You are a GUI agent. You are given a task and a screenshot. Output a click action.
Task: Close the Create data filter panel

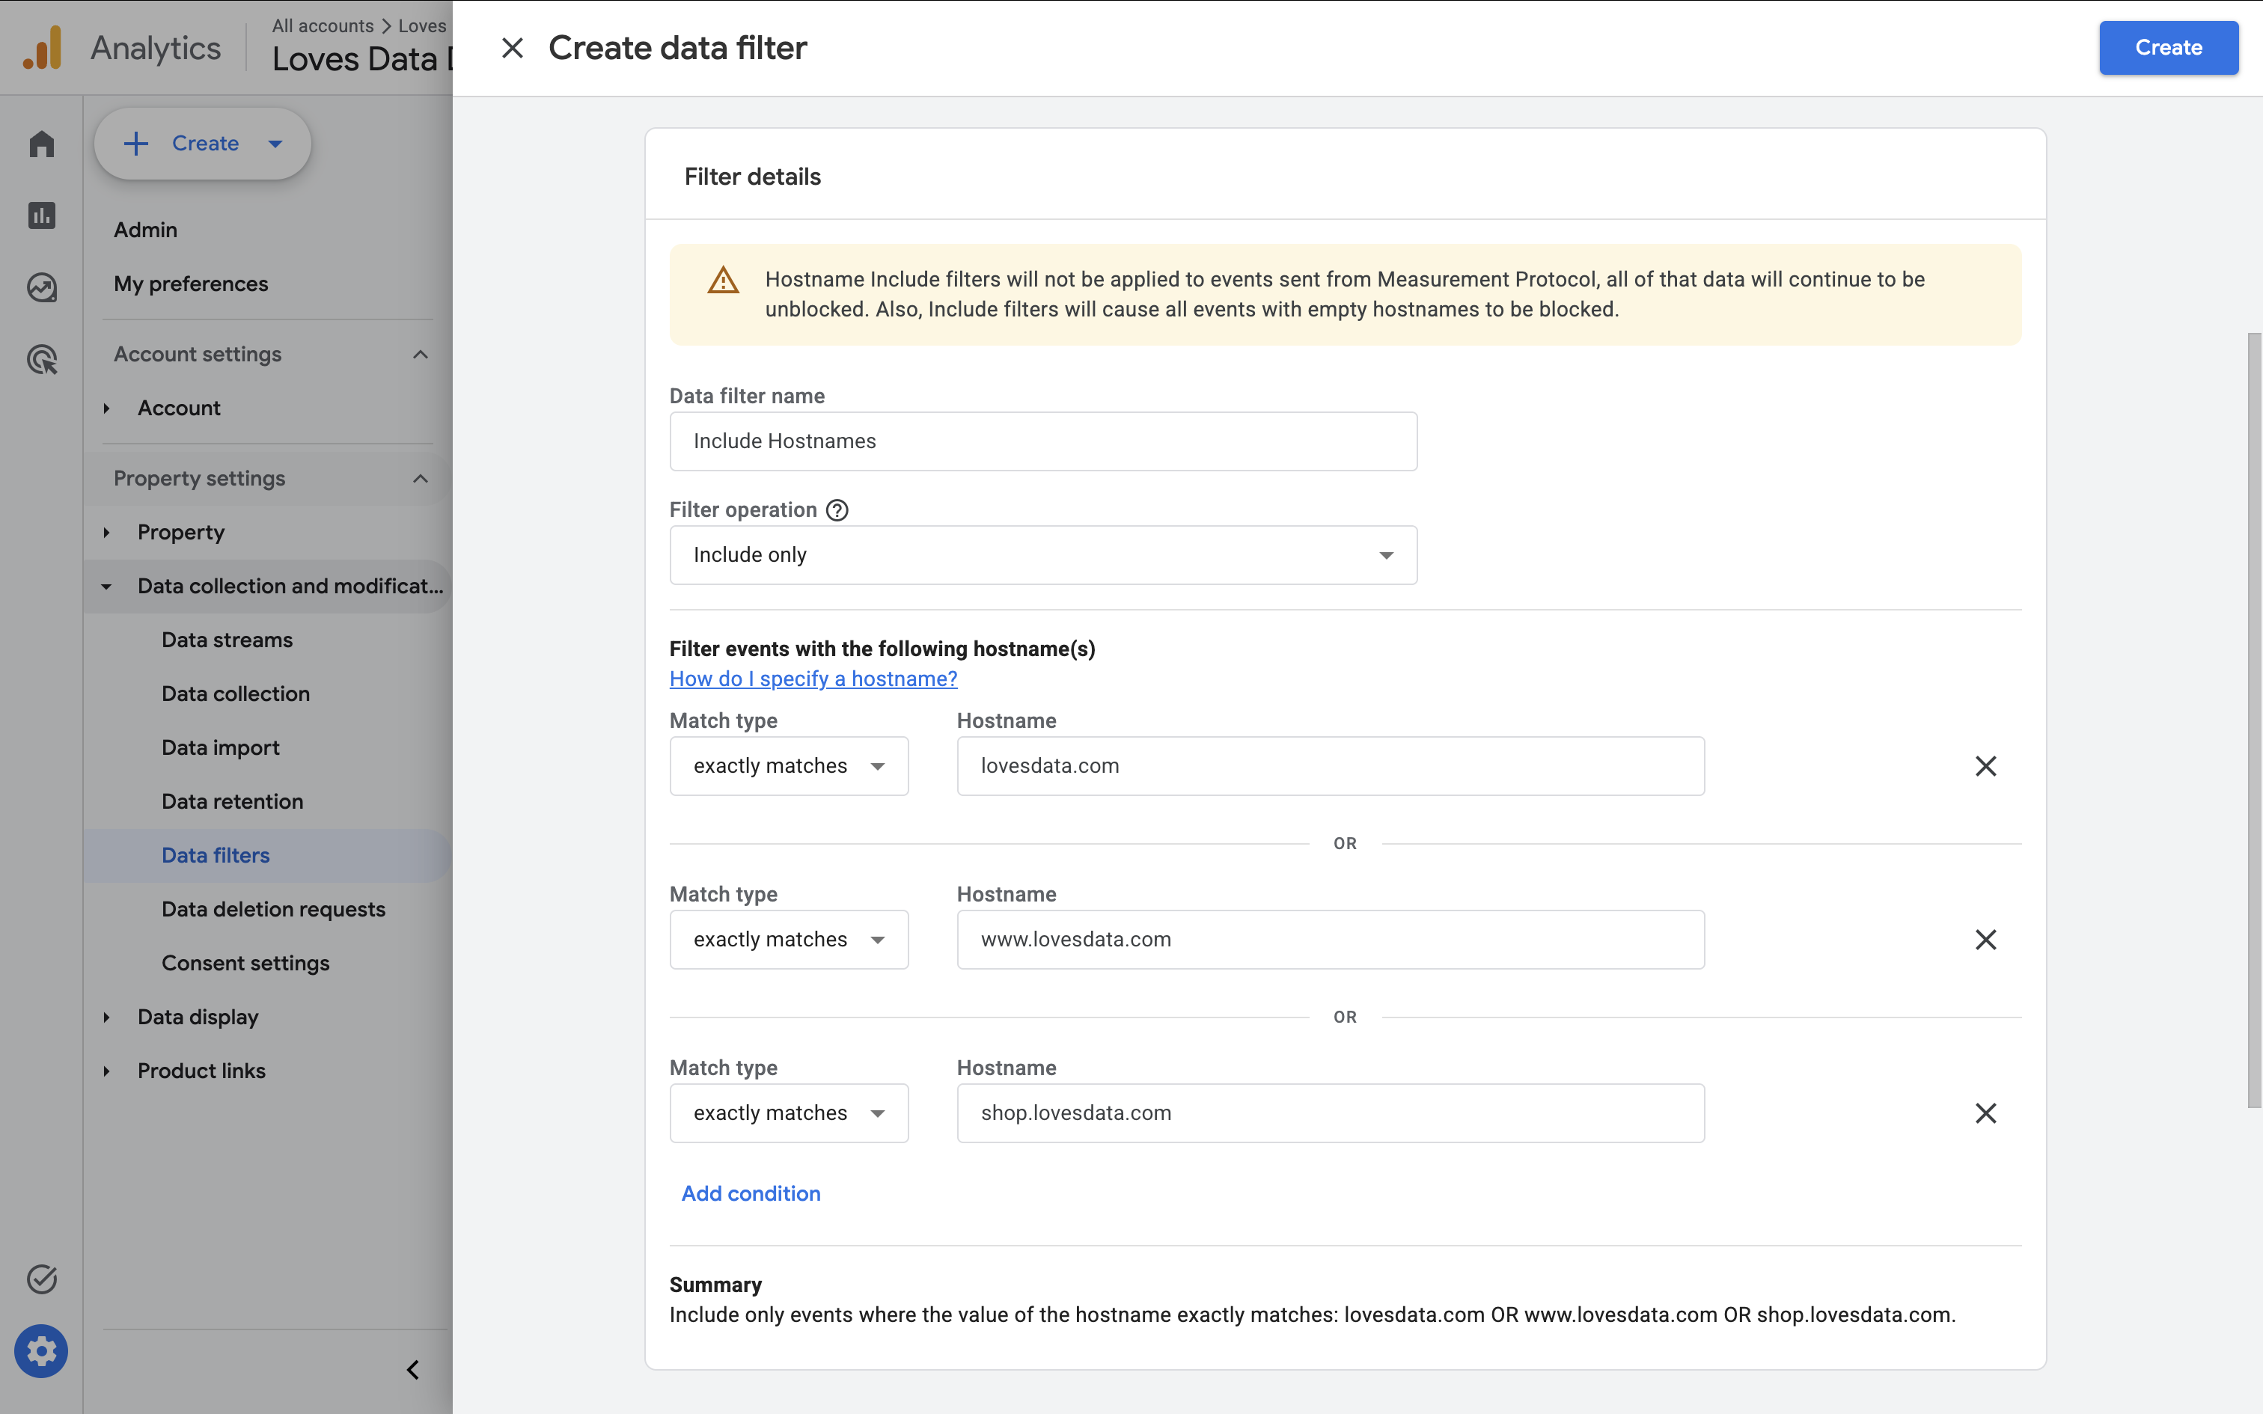click(x=512, y=48)
